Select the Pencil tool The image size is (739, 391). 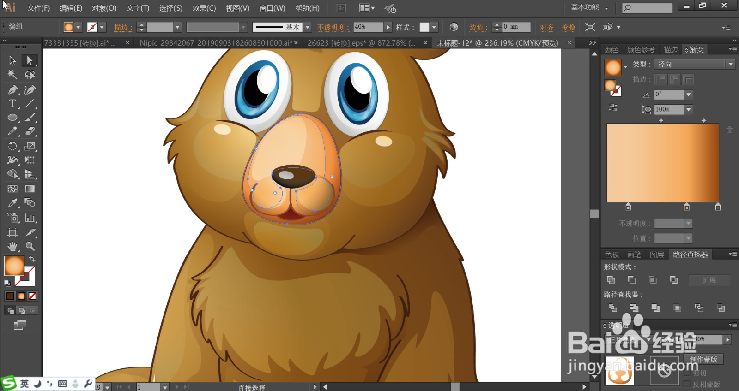click(12, 131)
